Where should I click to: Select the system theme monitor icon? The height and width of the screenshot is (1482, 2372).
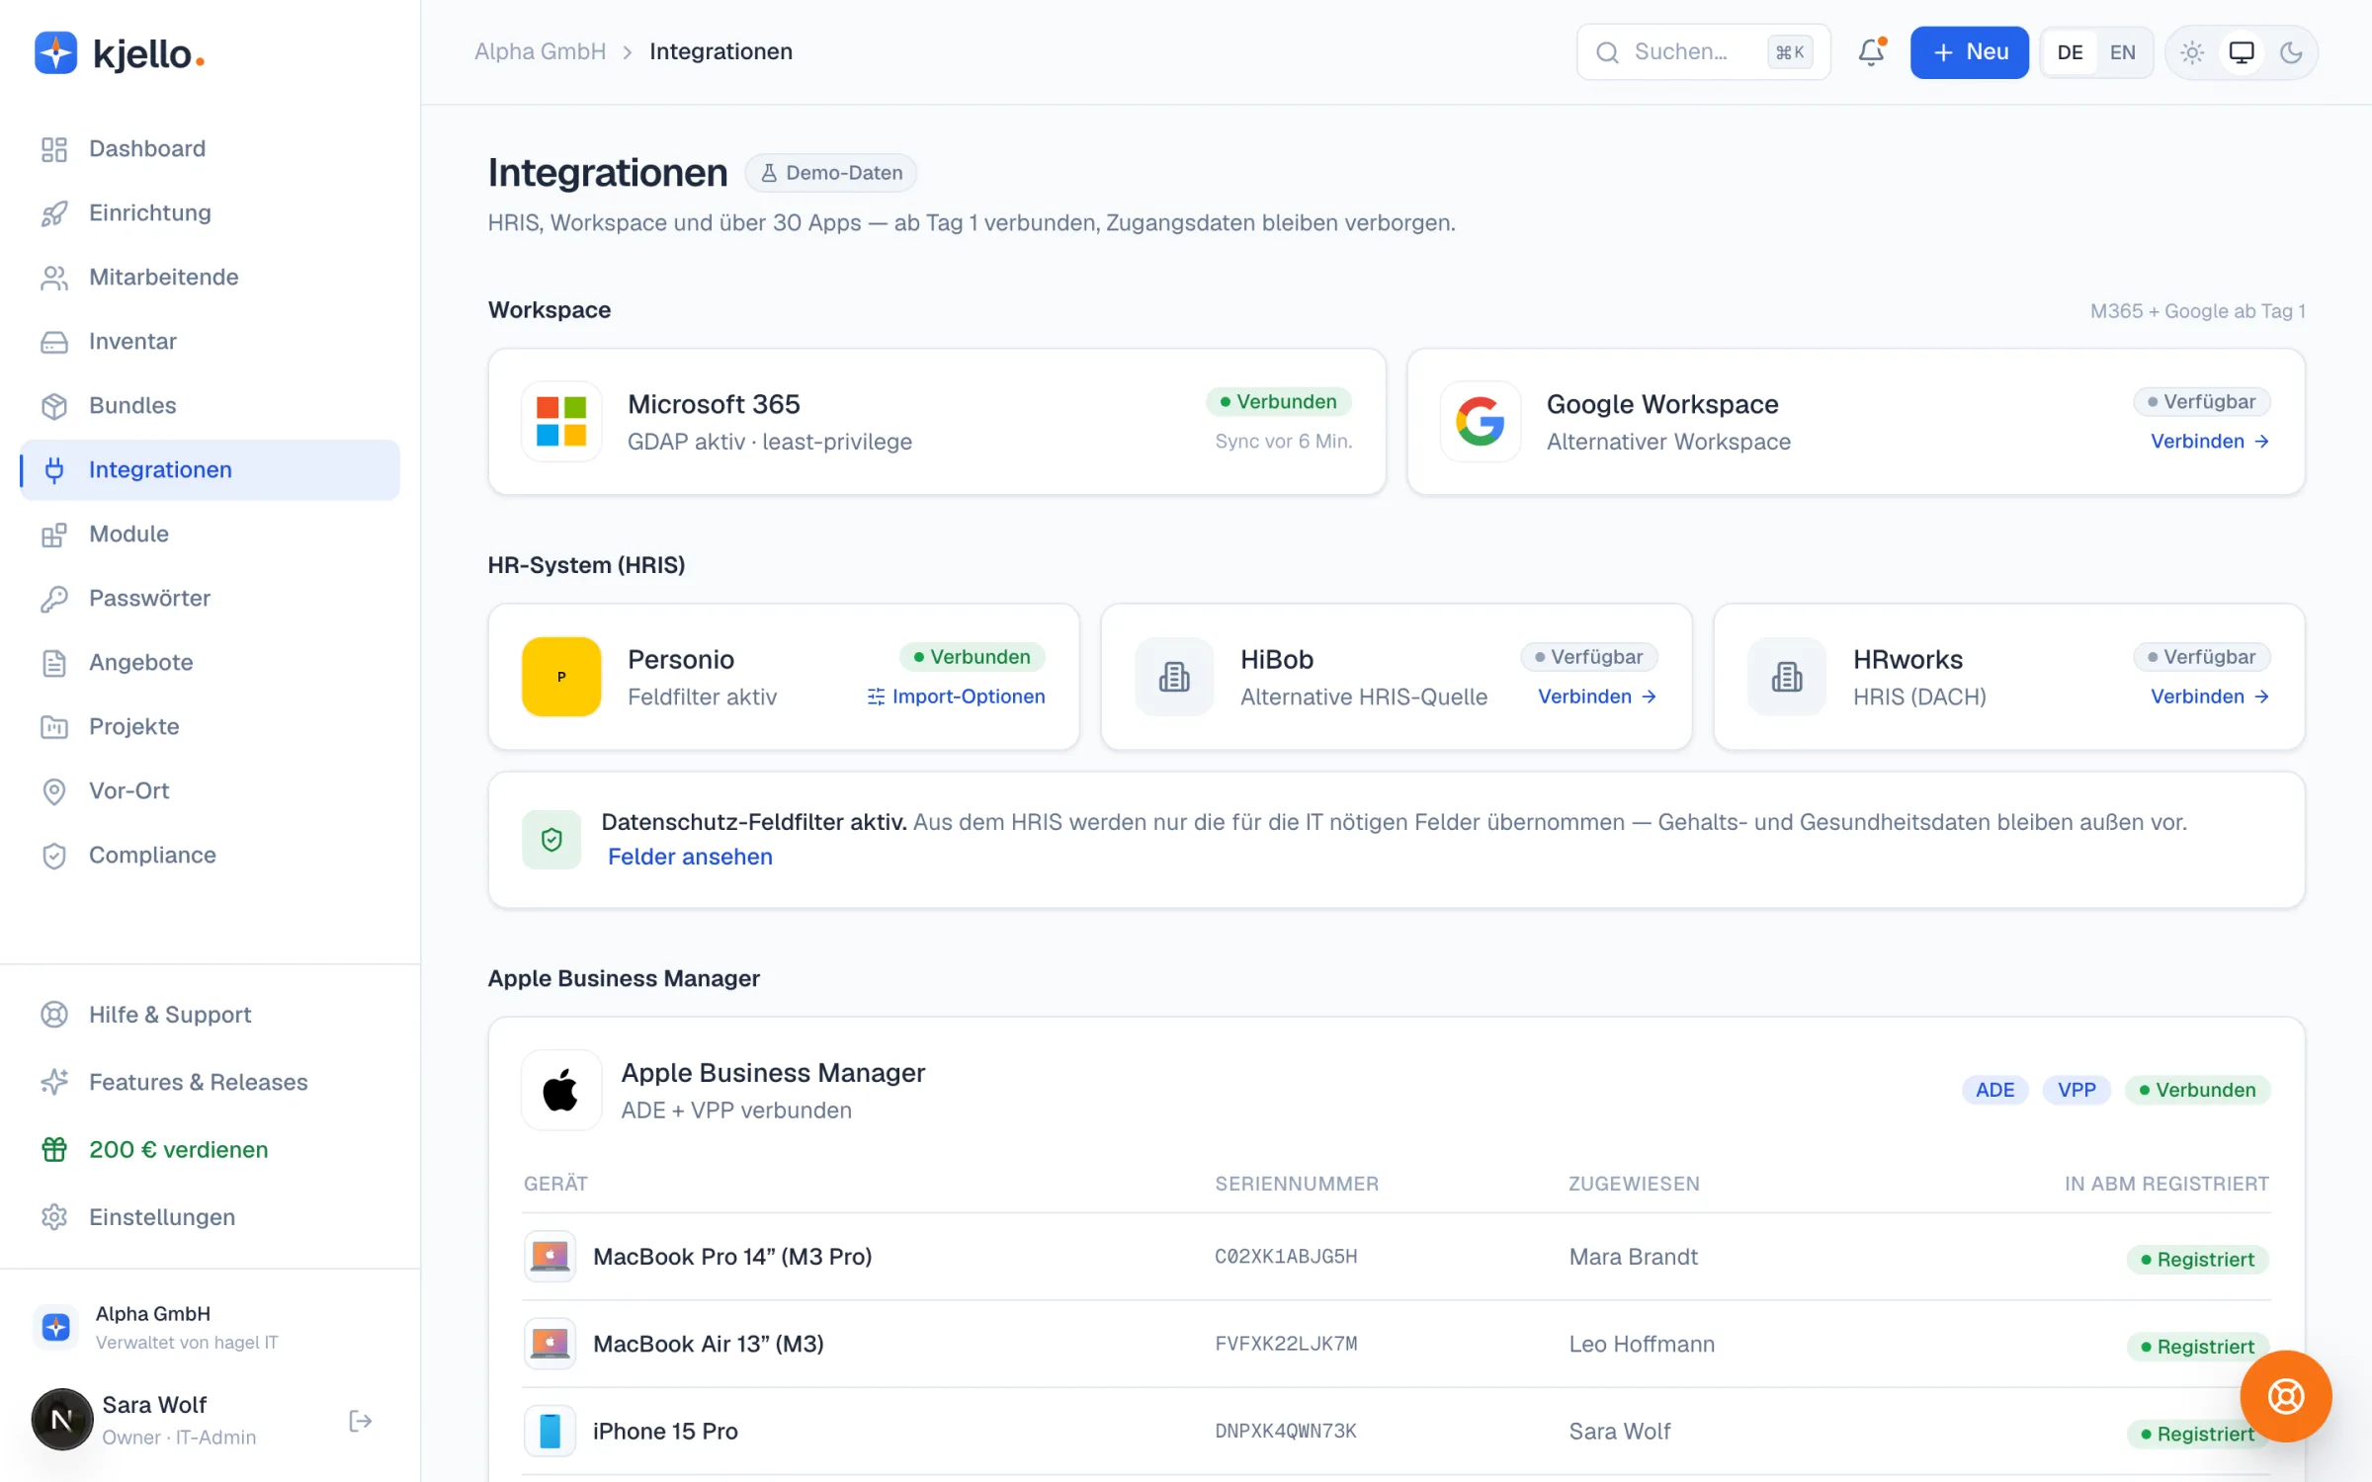point(2242,52)
